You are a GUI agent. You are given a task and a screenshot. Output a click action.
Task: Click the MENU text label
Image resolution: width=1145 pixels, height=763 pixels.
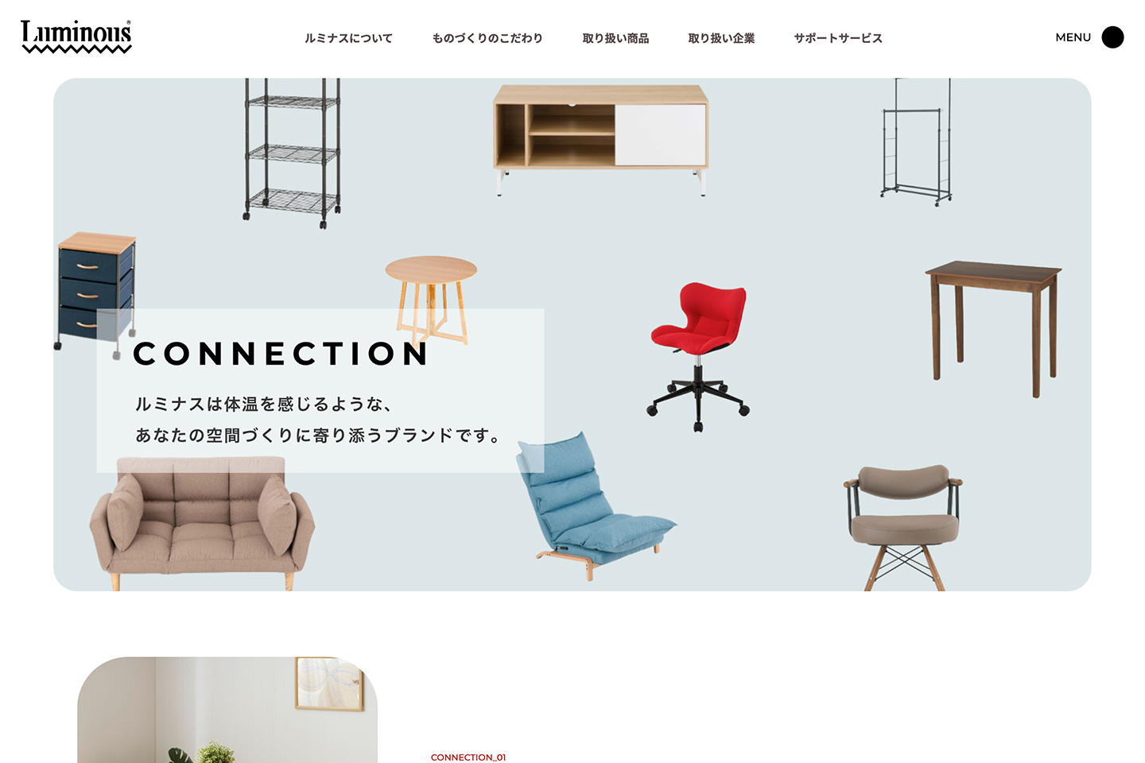coord(1073,37)
